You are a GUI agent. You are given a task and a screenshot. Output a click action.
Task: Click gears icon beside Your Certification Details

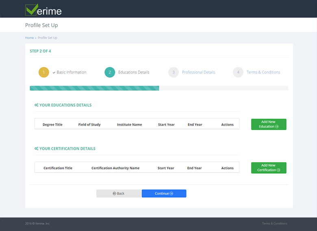tap(37, 149)
